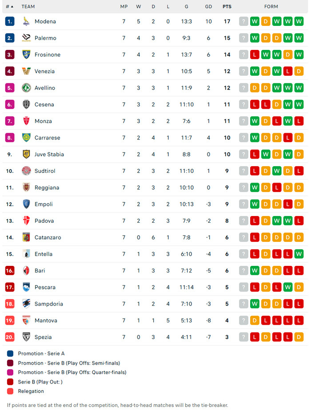This screenshot has width=311, height=411.
Task: Click the Pescara club crest
Action: pyautogui.click(x=26, y=287)
